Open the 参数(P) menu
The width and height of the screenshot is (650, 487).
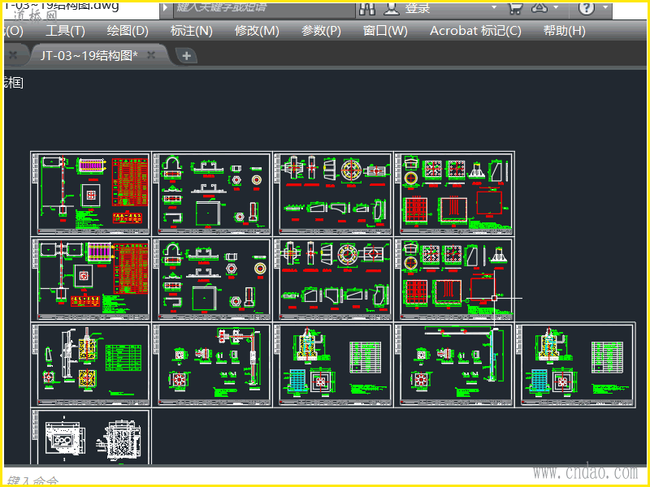(321, 31)
